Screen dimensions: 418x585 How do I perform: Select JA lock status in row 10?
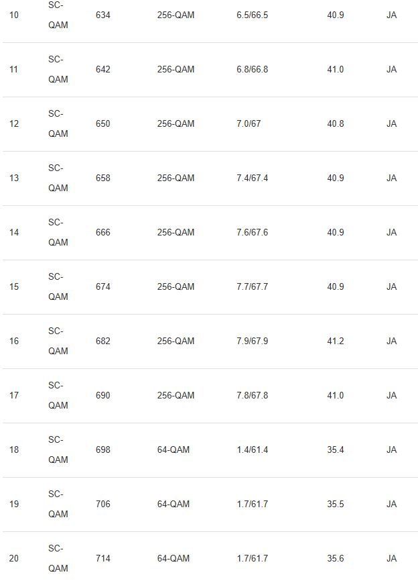[x=392, y=15]
